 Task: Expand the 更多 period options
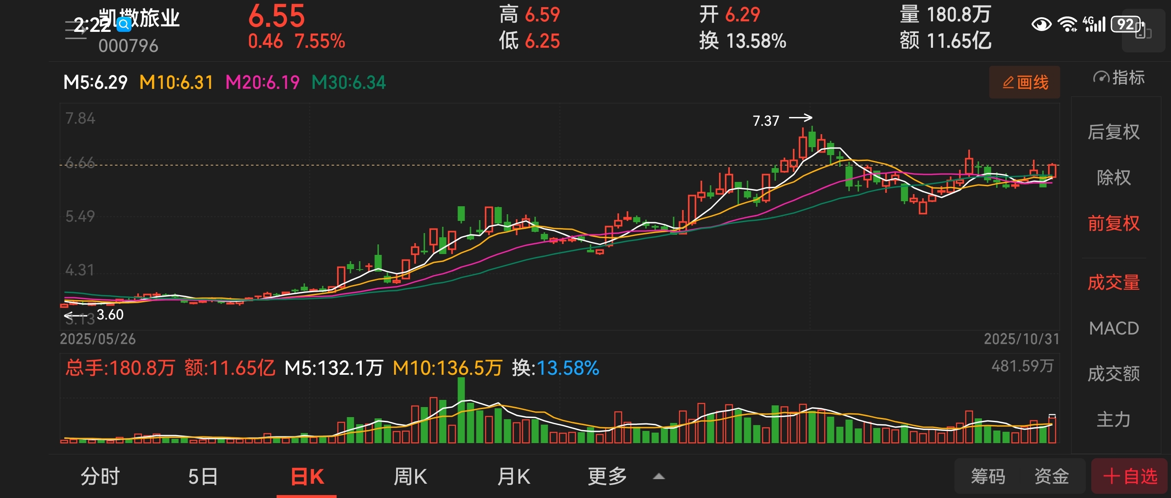point(607,477)
